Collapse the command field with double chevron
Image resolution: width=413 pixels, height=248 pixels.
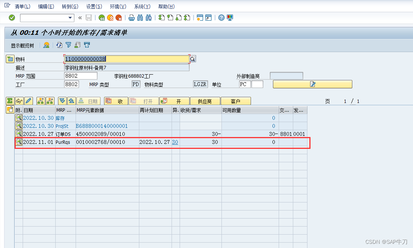pyautogui.click(x=80, y=18)
